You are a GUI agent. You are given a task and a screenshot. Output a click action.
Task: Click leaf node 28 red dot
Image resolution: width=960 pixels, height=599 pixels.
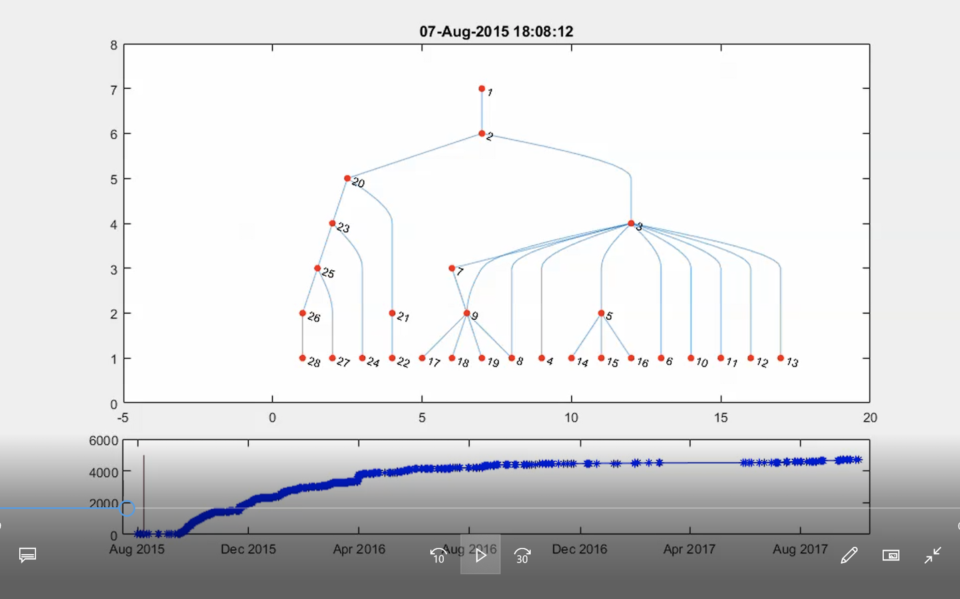pyautogui.click(x=303, y=358)
